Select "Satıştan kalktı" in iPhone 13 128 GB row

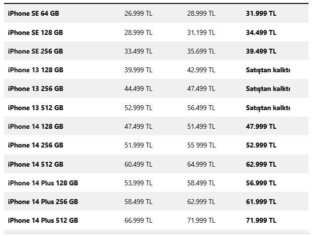point(268,70)
